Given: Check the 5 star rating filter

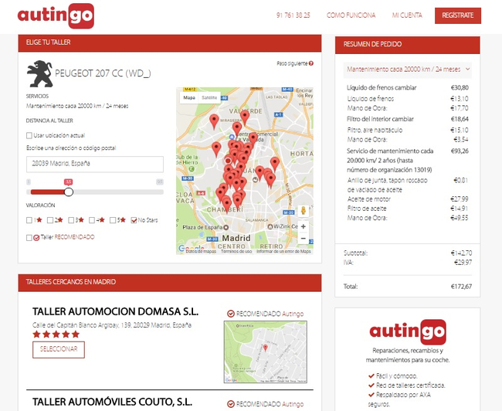Looking at the screenshot, I should [113, 220].
